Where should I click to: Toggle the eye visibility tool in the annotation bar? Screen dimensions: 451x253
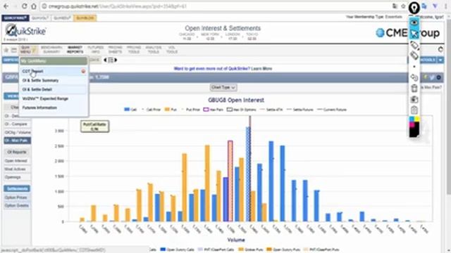[x=414, y=22]
